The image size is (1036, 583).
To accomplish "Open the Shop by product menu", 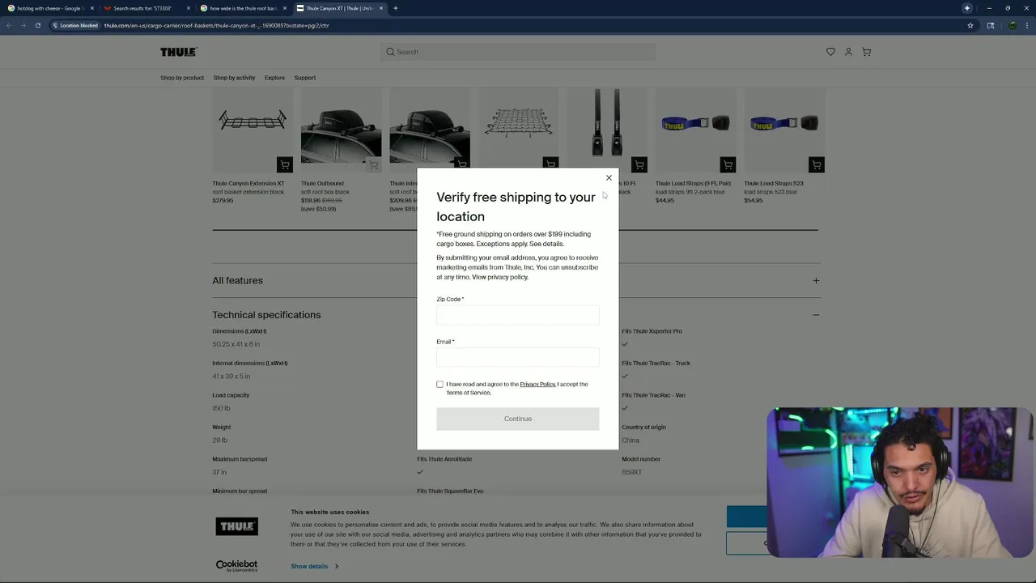I will [182, 78].
